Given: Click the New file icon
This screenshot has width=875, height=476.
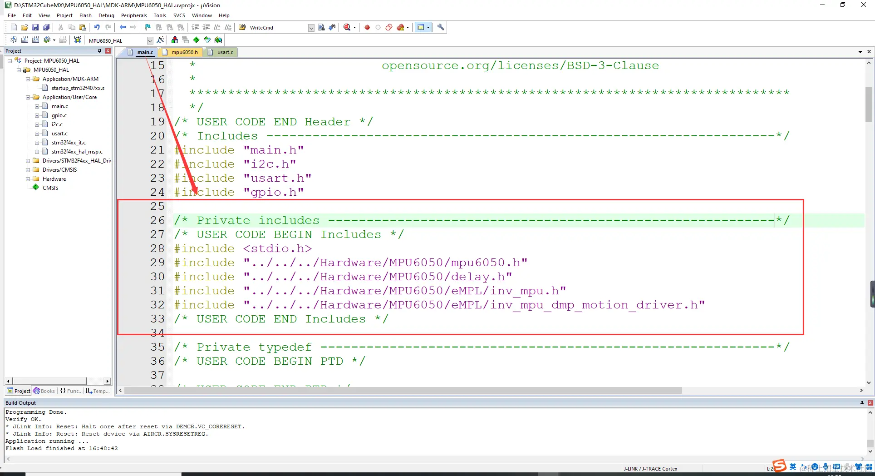Looking at the screenshot, I should point(14,27).
